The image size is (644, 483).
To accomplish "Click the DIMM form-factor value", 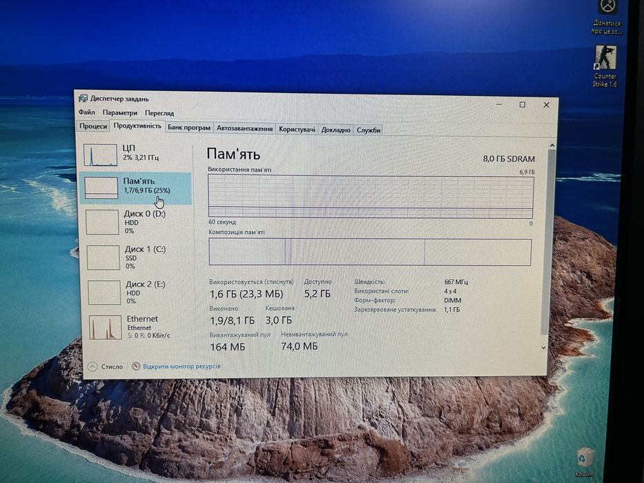I will (x=453, y=300).
